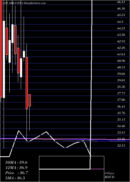Screen dimensions: 130x182
Task: Click the 46.81 price axis label
Action: pos(121,2)
